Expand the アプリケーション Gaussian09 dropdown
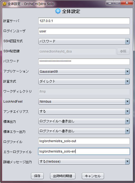The height and width of the screenshot is (183, 135). (84, 71)
